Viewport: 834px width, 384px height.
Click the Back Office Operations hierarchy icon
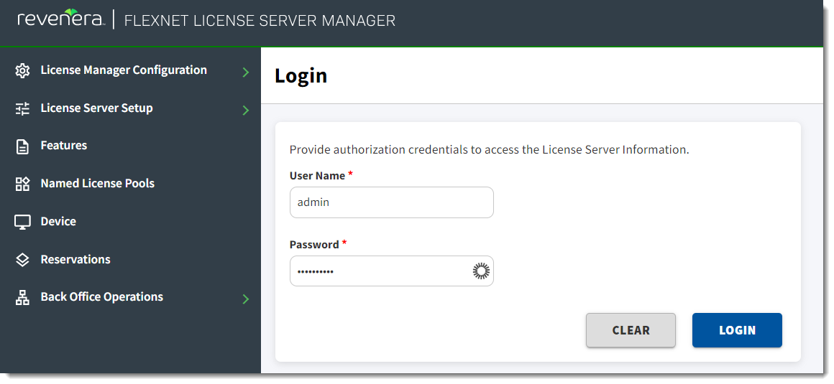click(22, 298)
